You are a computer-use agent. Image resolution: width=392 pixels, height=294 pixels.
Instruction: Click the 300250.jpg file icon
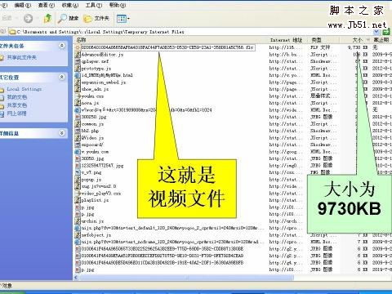point(78,117)
